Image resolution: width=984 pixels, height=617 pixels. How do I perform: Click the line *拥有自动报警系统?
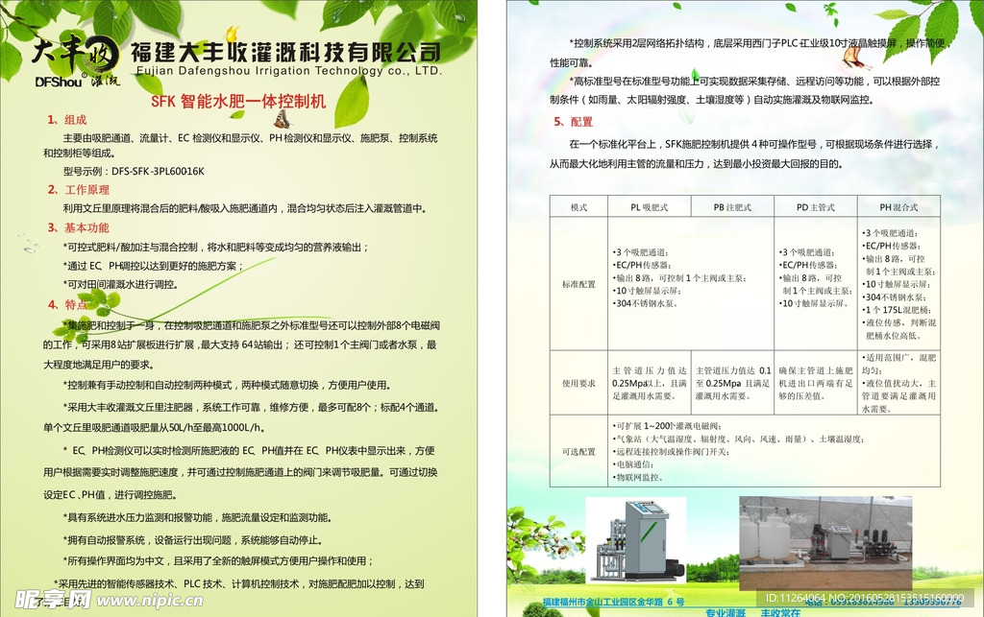194,540
